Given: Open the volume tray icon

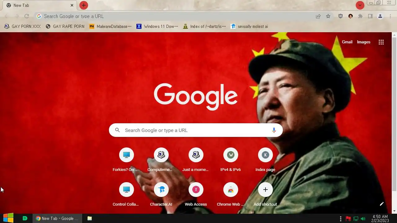Looking at the screenshot, I should coord(363,219).
